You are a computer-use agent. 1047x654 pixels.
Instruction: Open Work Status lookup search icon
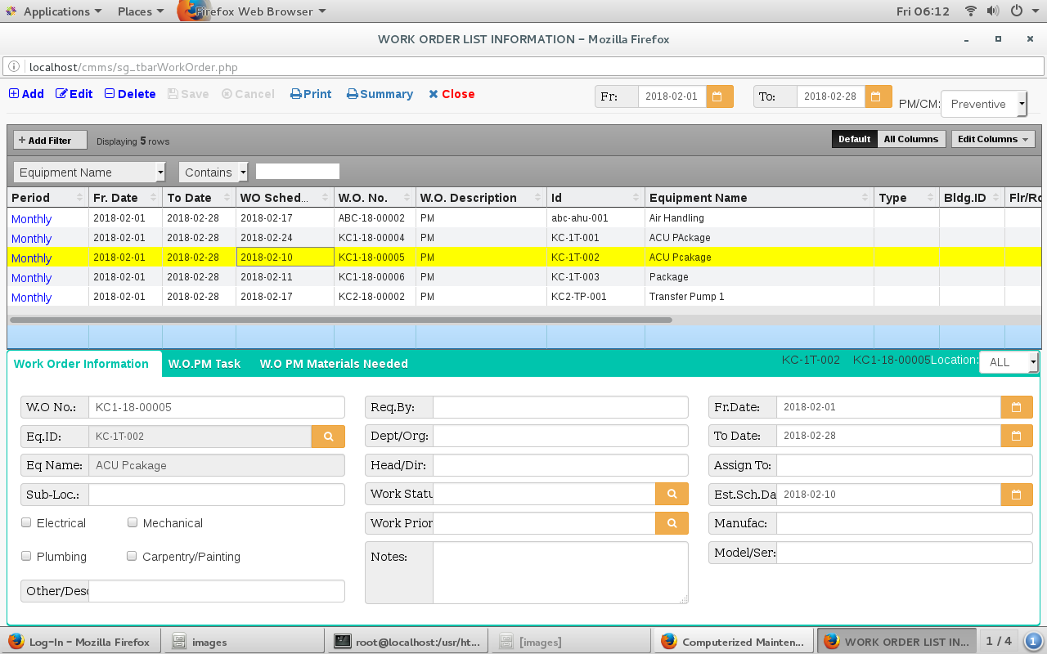(x=672, y=494)
